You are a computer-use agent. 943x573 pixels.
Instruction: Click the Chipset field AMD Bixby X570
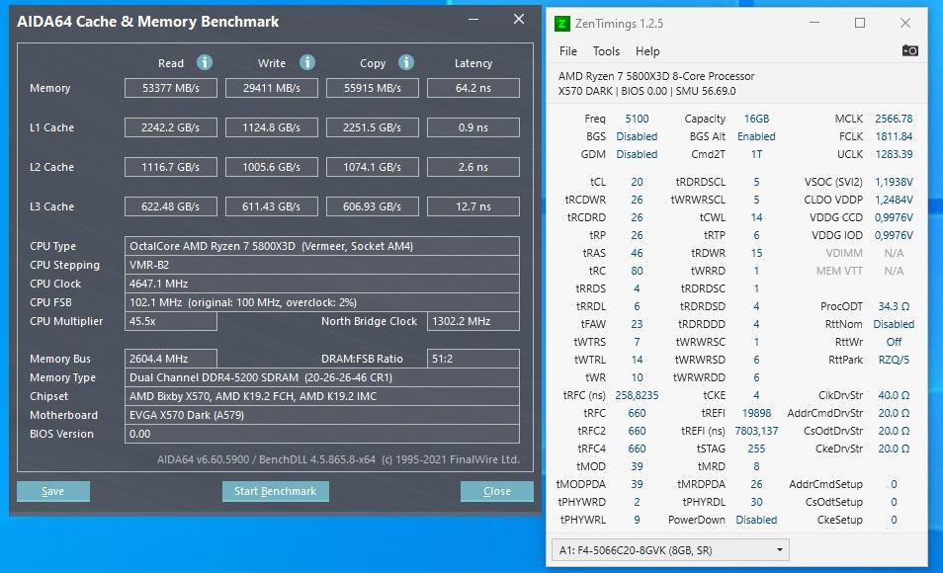pyautogui.click(x=322, y=396)
